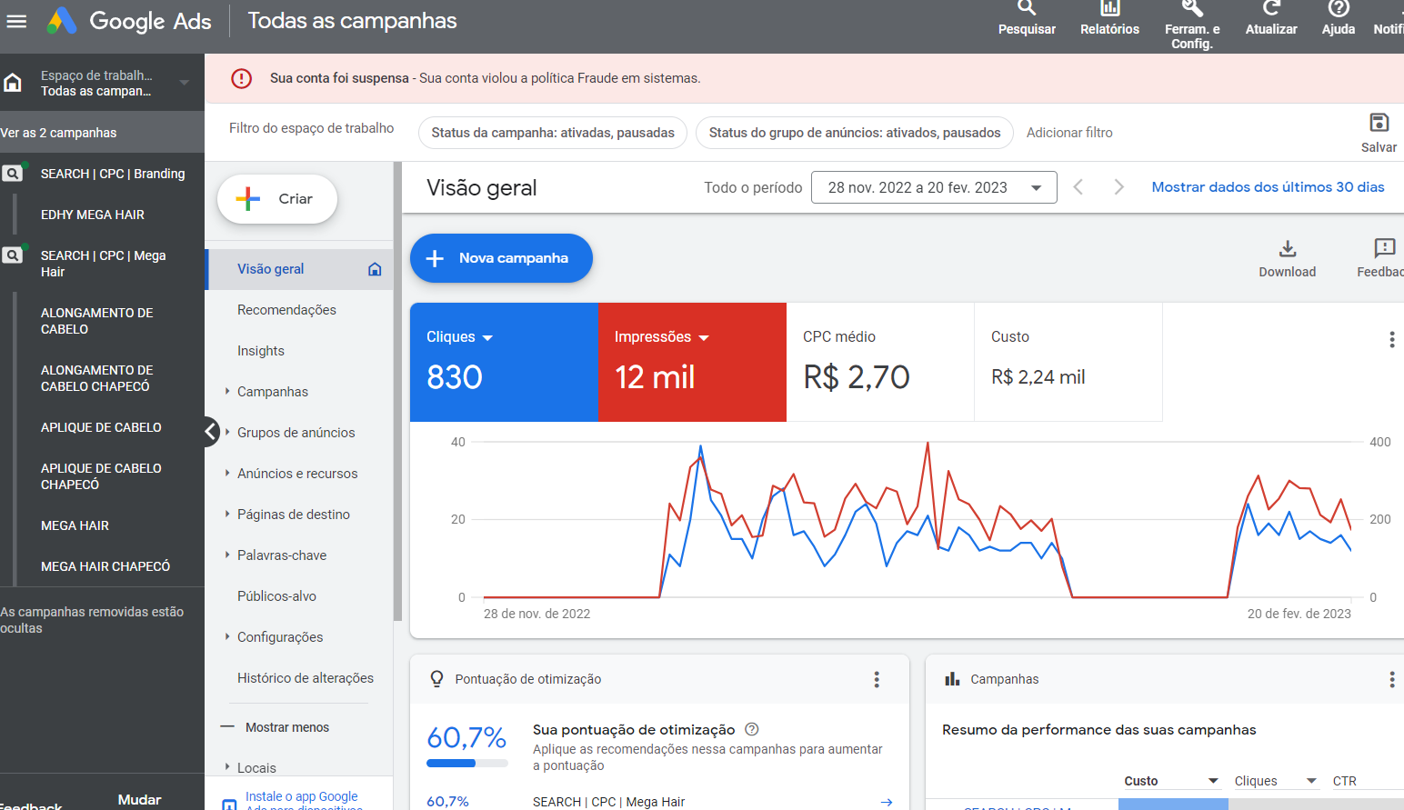This screenshot has height=810, width=1404.
Task: Click search icon of Branding campaign
Action: point(12,174)
